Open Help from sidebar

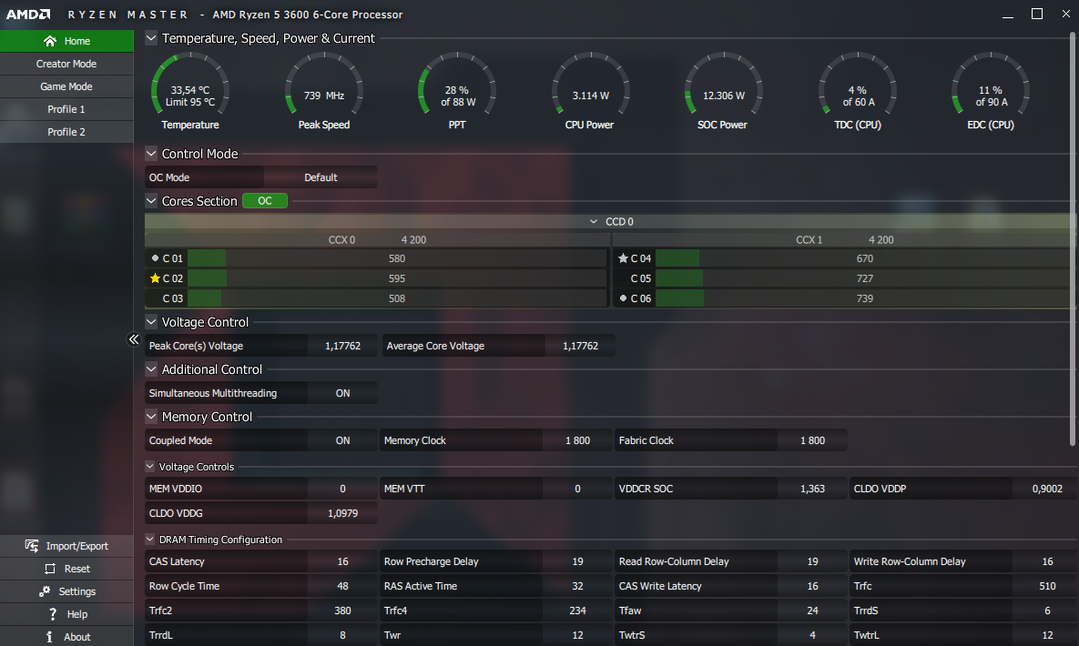(66, 613)
